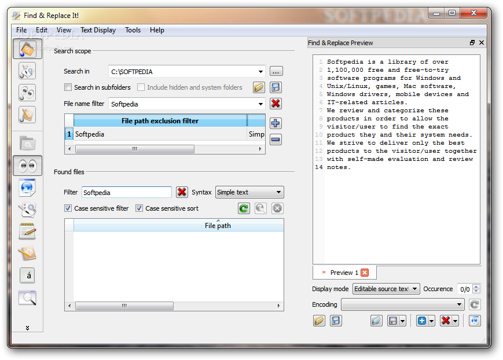Click the grayed search icon beside refresh
The height and width of the screenshot is (360, 503).
pos(260,208)
